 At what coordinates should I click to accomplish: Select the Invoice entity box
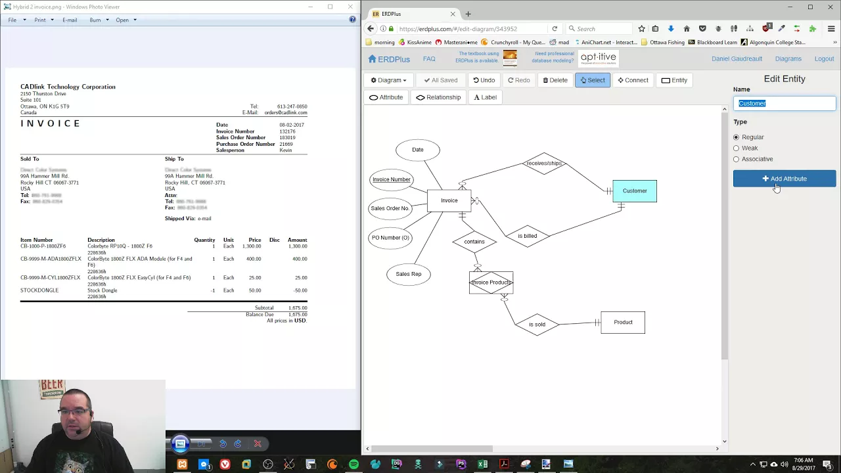[x=449, y=200]
